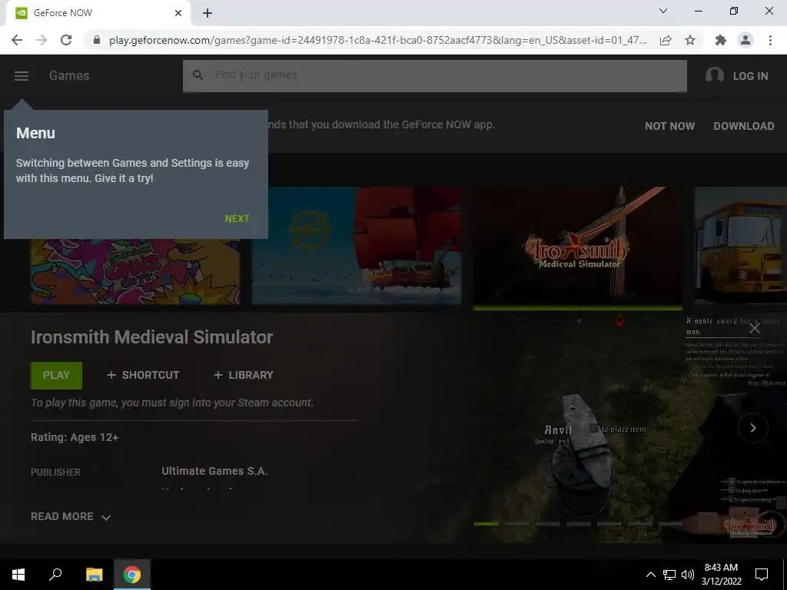
Task: Click DOWNLOAD for GeForce NOW app
Action: tap(744, 126)
